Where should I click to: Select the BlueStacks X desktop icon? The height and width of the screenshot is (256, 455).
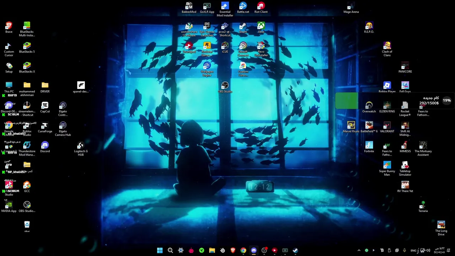coord(27,68)
